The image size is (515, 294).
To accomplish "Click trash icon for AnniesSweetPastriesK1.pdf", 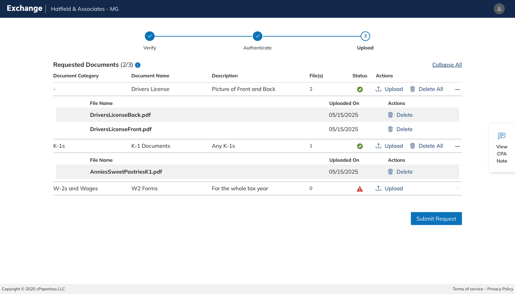I will coord(390,172).
